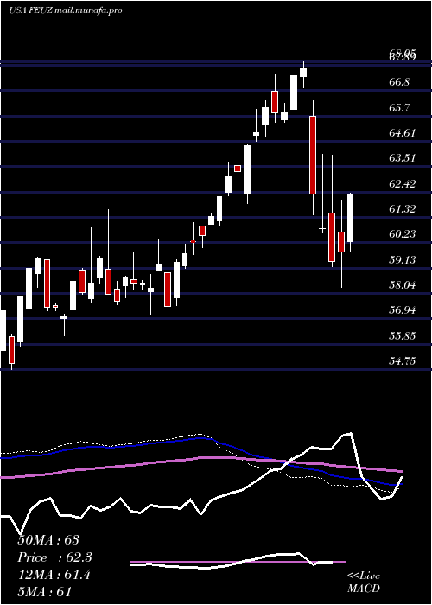Click the '50MA : 63' readout
Viewport: 432px width, 605px height.
point(48,540)
